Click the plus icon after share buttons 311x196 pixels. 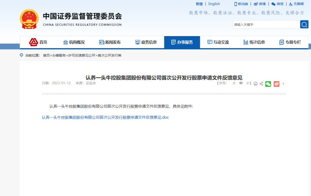point(283,84)
